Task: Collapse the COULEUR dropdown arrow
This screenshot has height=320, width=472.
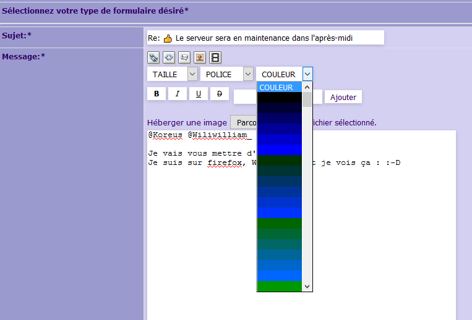Action: point(307,74)
